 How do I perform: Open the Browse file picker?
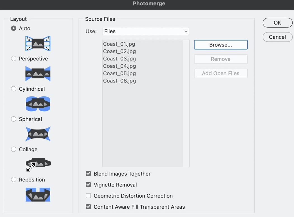[x=221, y=45]
